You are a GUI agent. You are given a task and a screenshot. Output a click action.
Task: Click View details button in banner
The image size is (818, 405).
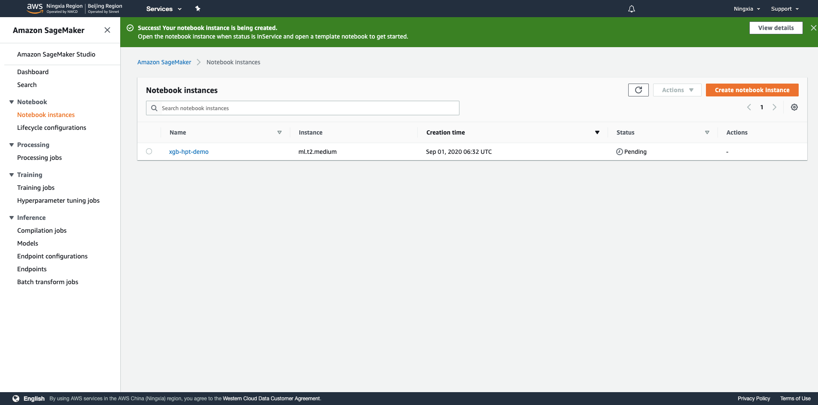776,28
